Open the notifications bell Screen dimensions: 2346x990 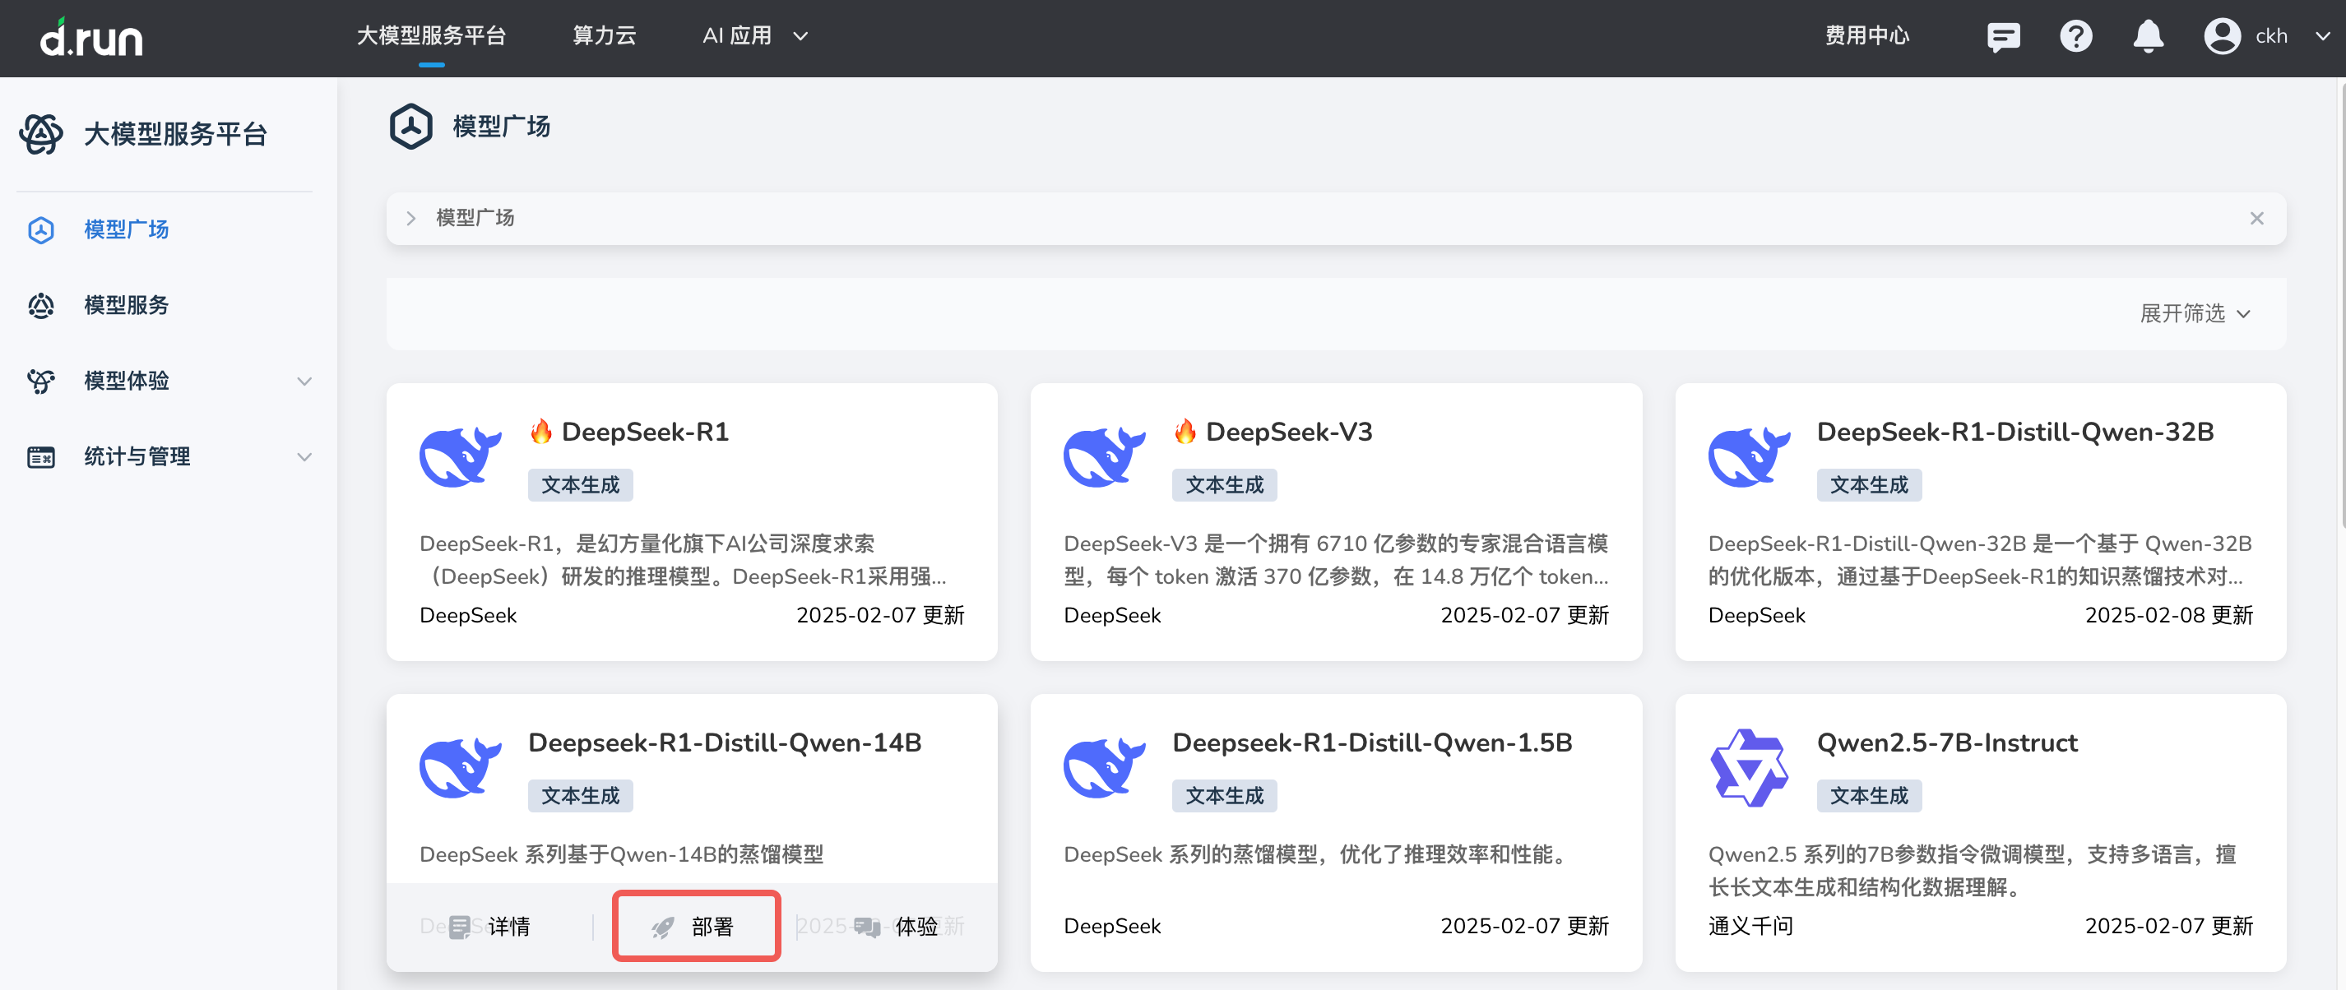point(2148,36)
